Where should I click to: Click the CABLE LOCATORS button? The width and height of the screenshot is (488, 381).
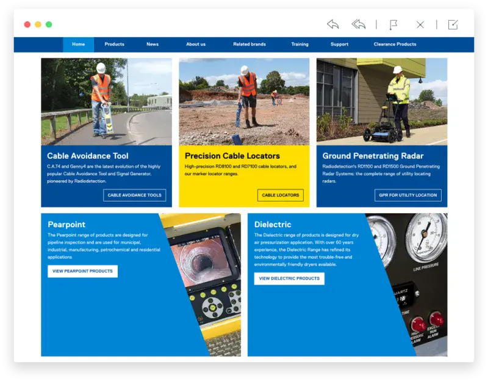[281, 195]
